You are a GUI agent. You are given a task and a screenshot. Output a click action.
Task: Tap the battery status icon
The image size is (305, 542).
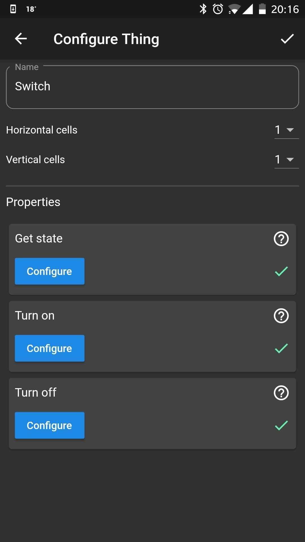tap(262, 9)
